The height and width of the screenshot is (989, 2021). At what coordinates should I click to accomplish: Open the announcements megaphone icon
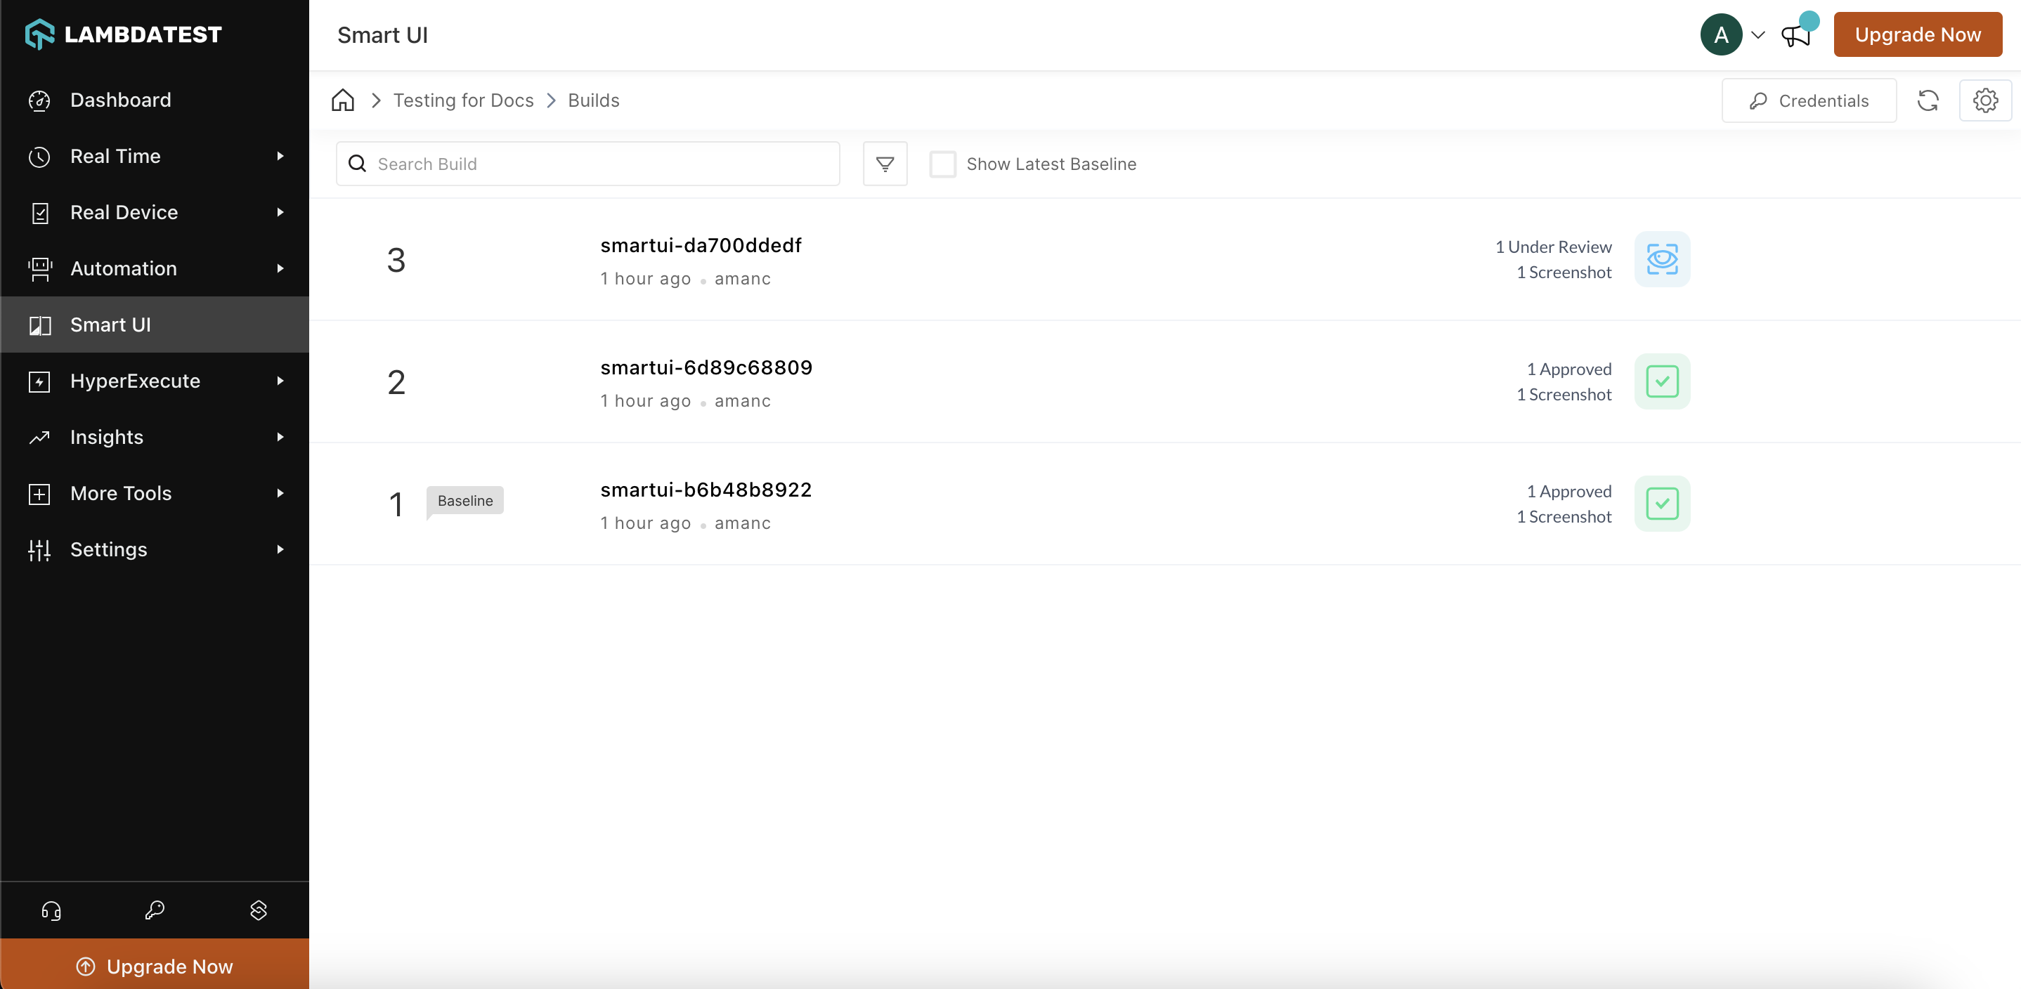click(1796, 35)
